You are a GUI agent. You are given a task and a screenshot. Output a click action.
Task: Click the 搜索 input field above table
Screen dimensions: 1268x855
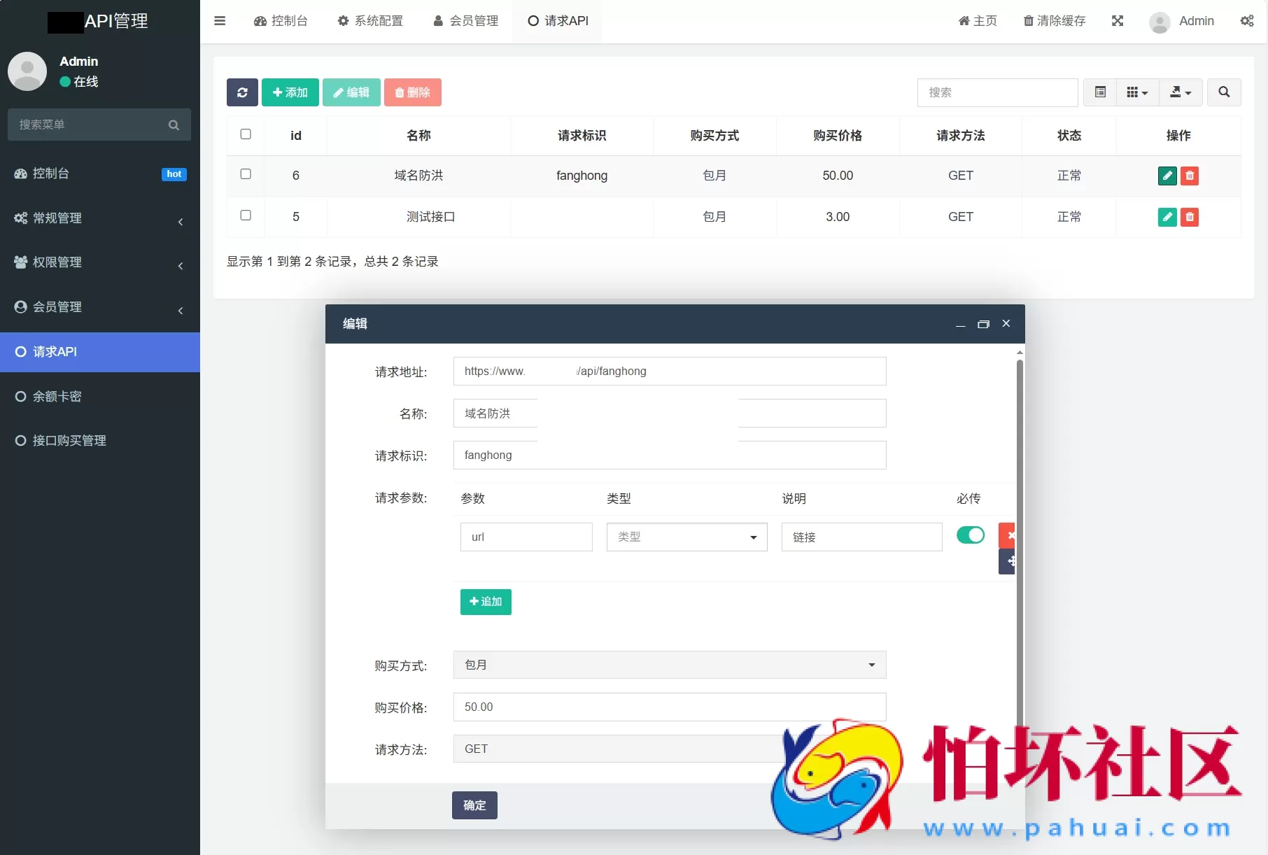(x=997, y=92)
